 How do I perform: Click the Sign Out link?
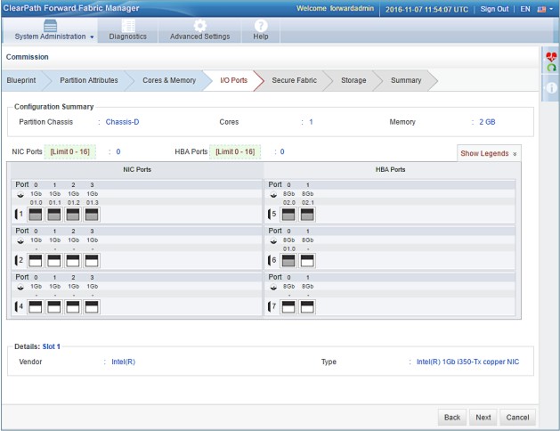coord(494,8)
